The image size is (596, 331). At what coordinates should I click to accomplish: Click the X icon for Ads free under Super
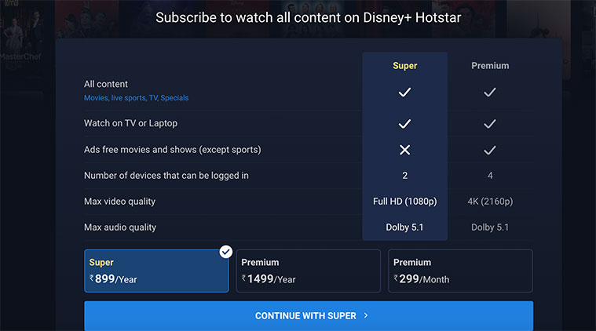click(x=404, y=150)
